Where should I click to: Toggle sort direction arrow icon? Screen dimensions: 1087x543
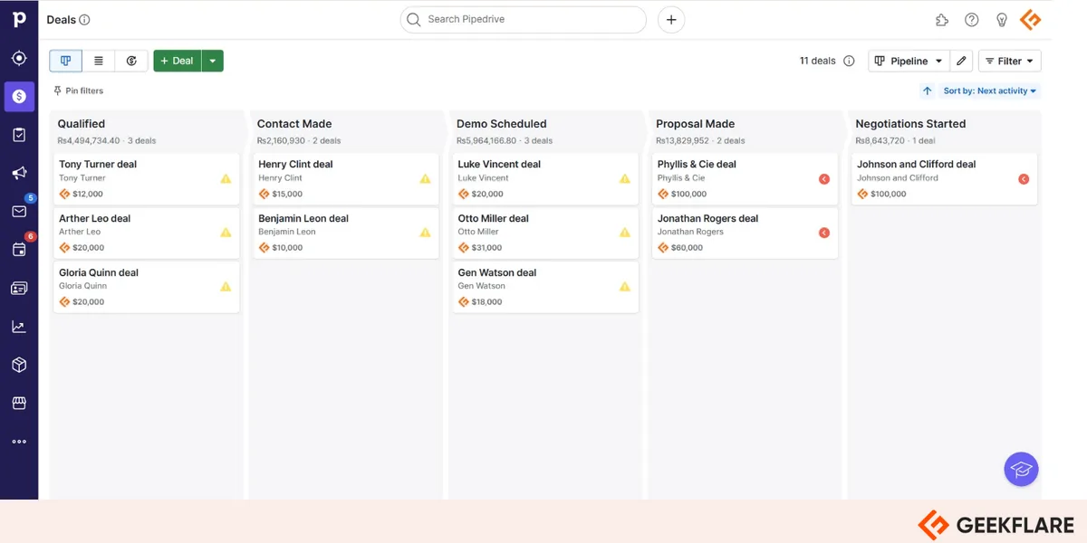927,91
